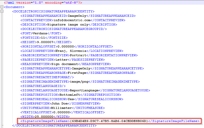This screenshot has width=204, height=128.
Task: Select SIGNATUREAPPEARANCETYPE value ImageOnly
Action: (x=81, y=68)
